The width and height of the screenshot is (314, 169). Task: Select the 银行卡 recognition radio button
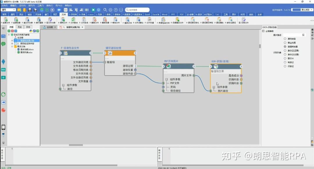(286, 58)
